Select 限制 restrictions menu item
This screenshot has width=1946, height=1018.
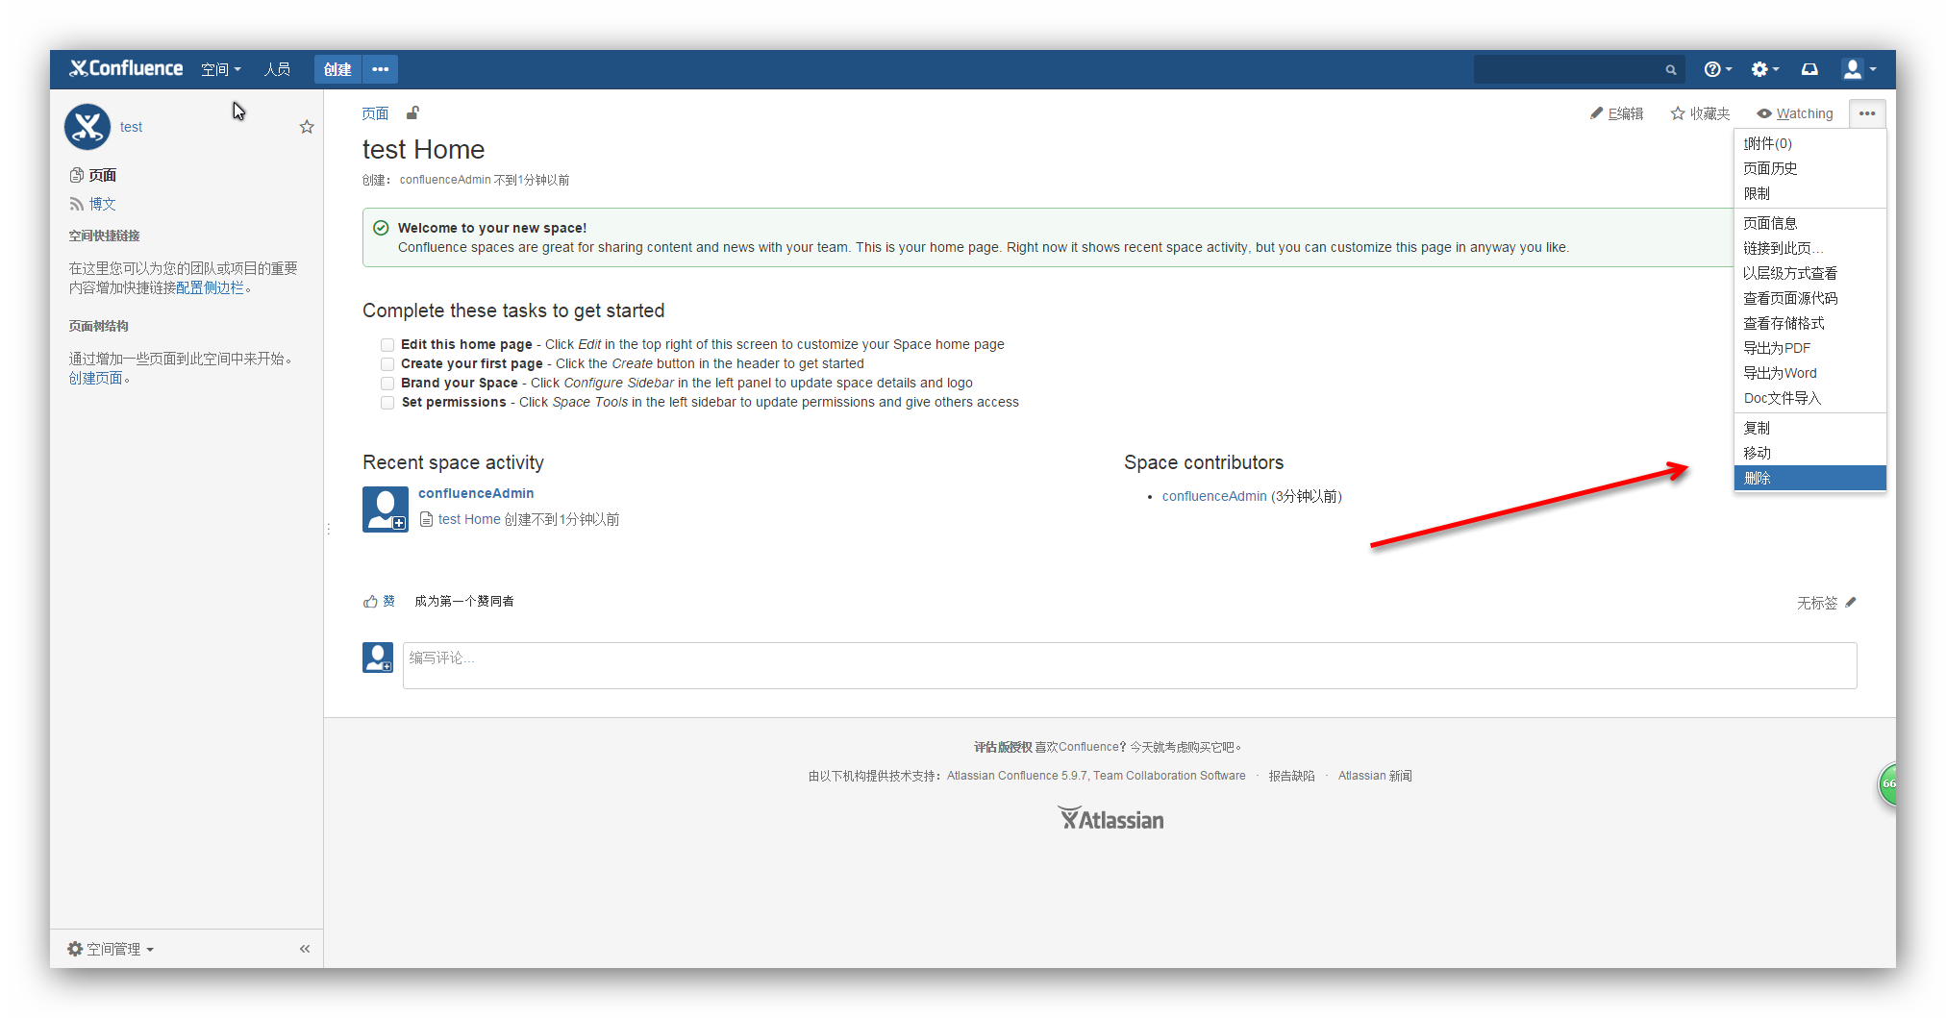click(1809, 193)
